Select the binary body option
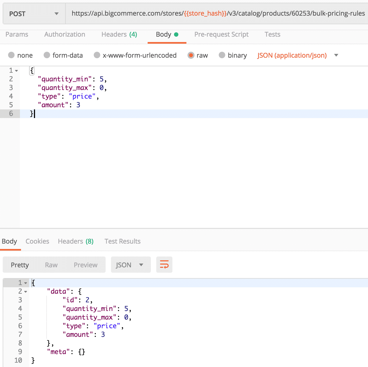This screenshot has height=367, width=368. click(x=222, y=55)
